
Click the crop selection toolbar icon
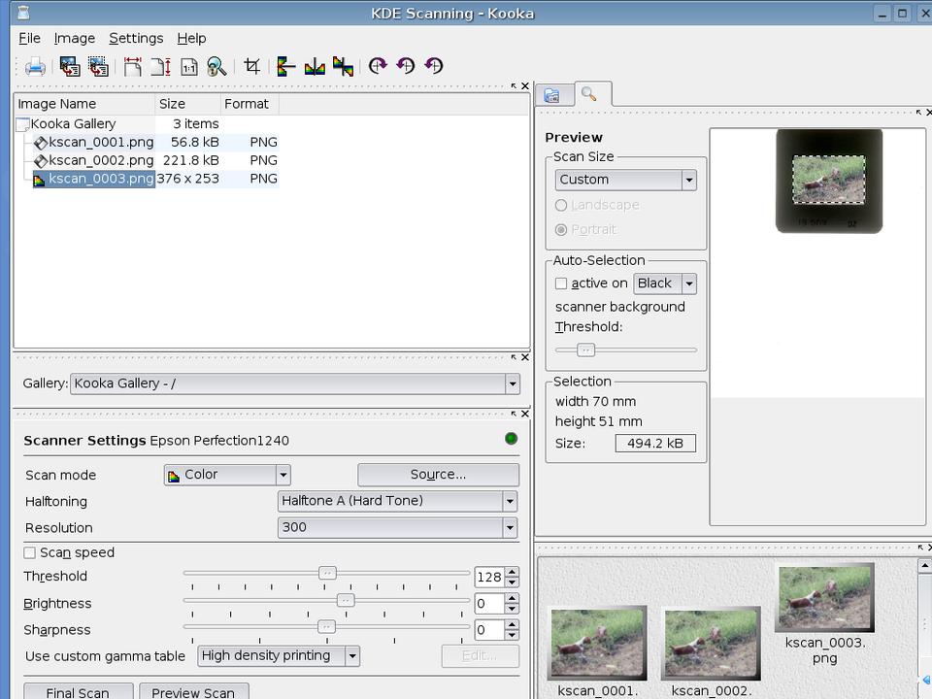[251, 66]
